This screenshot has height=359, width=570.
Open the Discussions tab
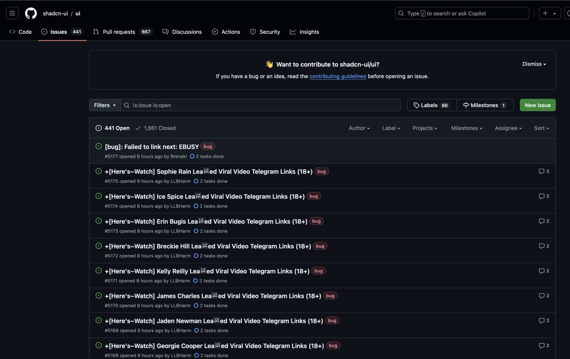182,32
